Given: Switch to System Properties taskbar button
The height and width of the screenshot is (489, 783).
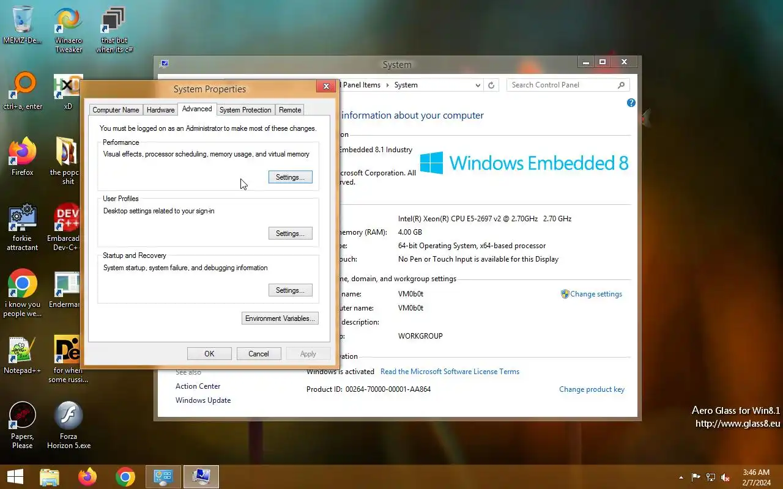Looking at the screenshot, I should pyautogui.click(x=201, y=477).
